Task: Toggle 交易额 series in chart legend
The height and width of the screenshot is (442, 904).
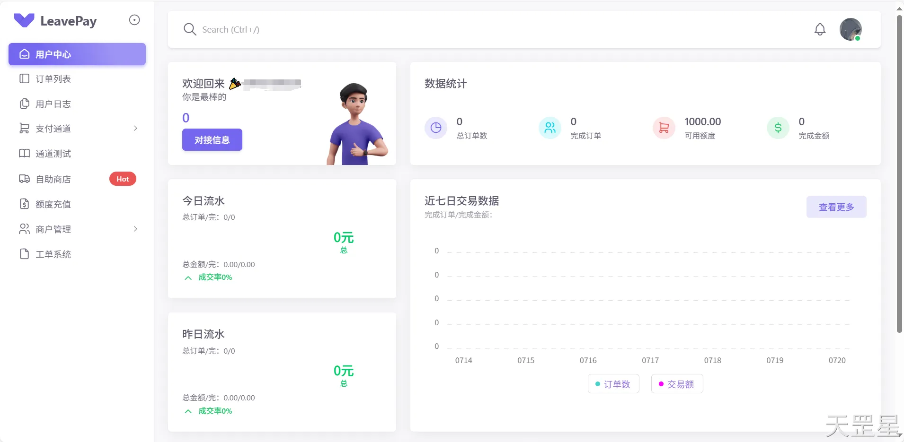Action: coord(677,384)
